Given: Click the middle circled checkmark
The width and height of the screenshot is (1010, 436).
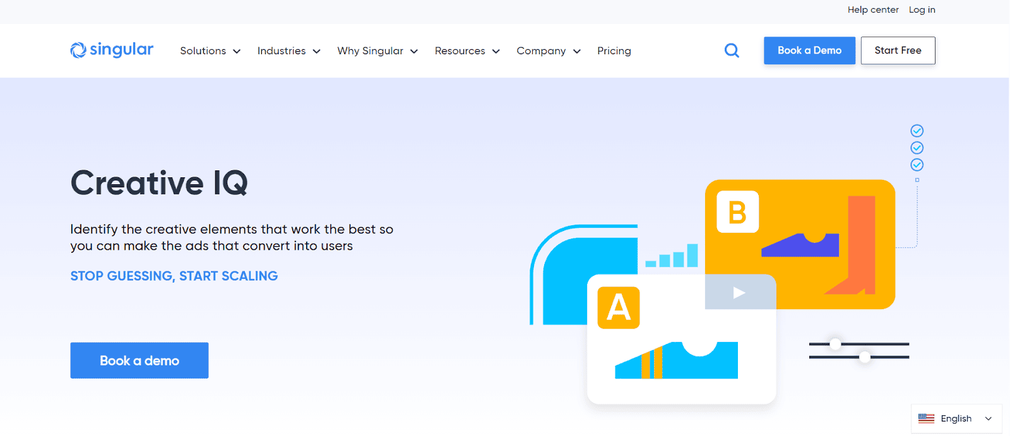Looking at the screenshot, I should 917,148.
